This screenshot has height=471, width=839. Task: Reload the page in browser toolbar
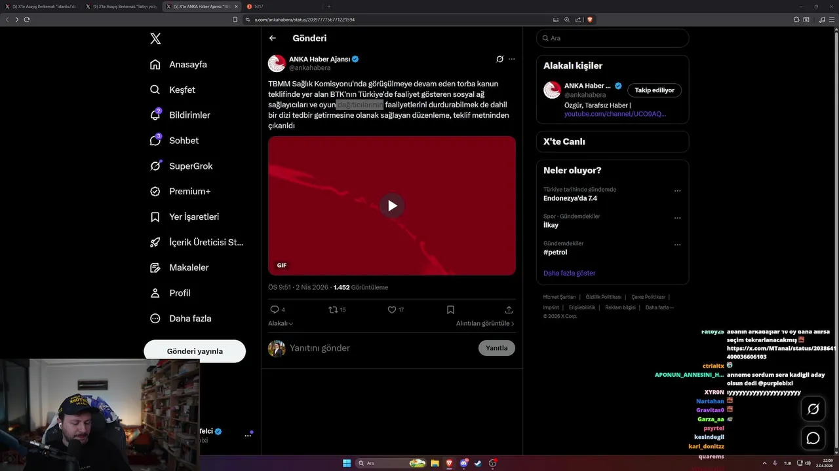point(27,20)
